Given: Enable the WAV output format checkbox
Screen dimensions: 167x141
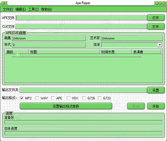Looking at the screenshot, I should [x=37, y=98].
